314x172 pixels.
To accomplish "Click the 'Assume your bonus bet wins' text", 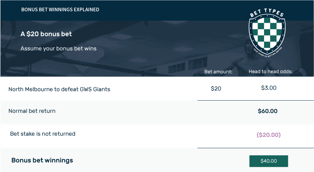I will click(58, 48).
